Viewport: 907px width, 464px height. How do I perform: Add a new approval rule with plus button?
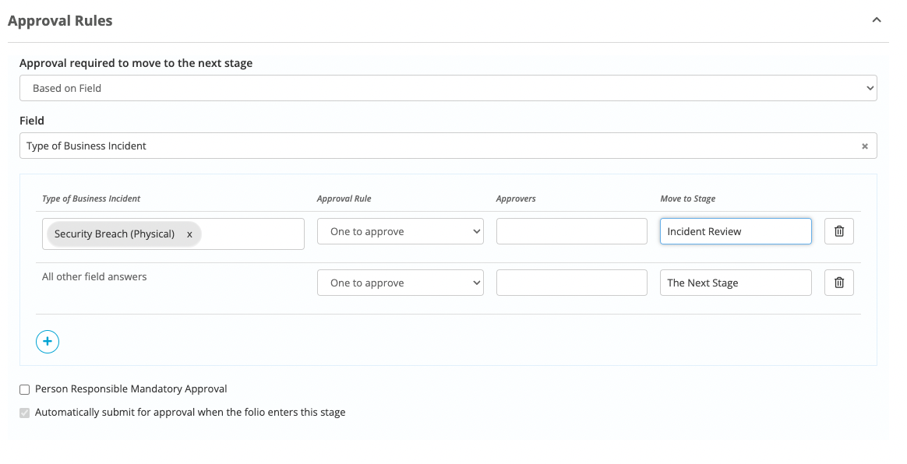pos(48,342)
